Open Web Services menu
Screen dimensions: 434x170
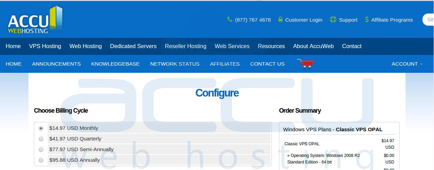click(x=232, y=46)
